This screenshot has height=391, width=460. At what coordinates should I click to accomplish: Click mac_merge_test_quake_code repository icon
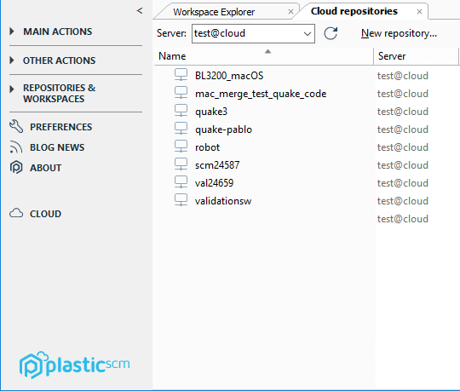[x=181, y=93]
